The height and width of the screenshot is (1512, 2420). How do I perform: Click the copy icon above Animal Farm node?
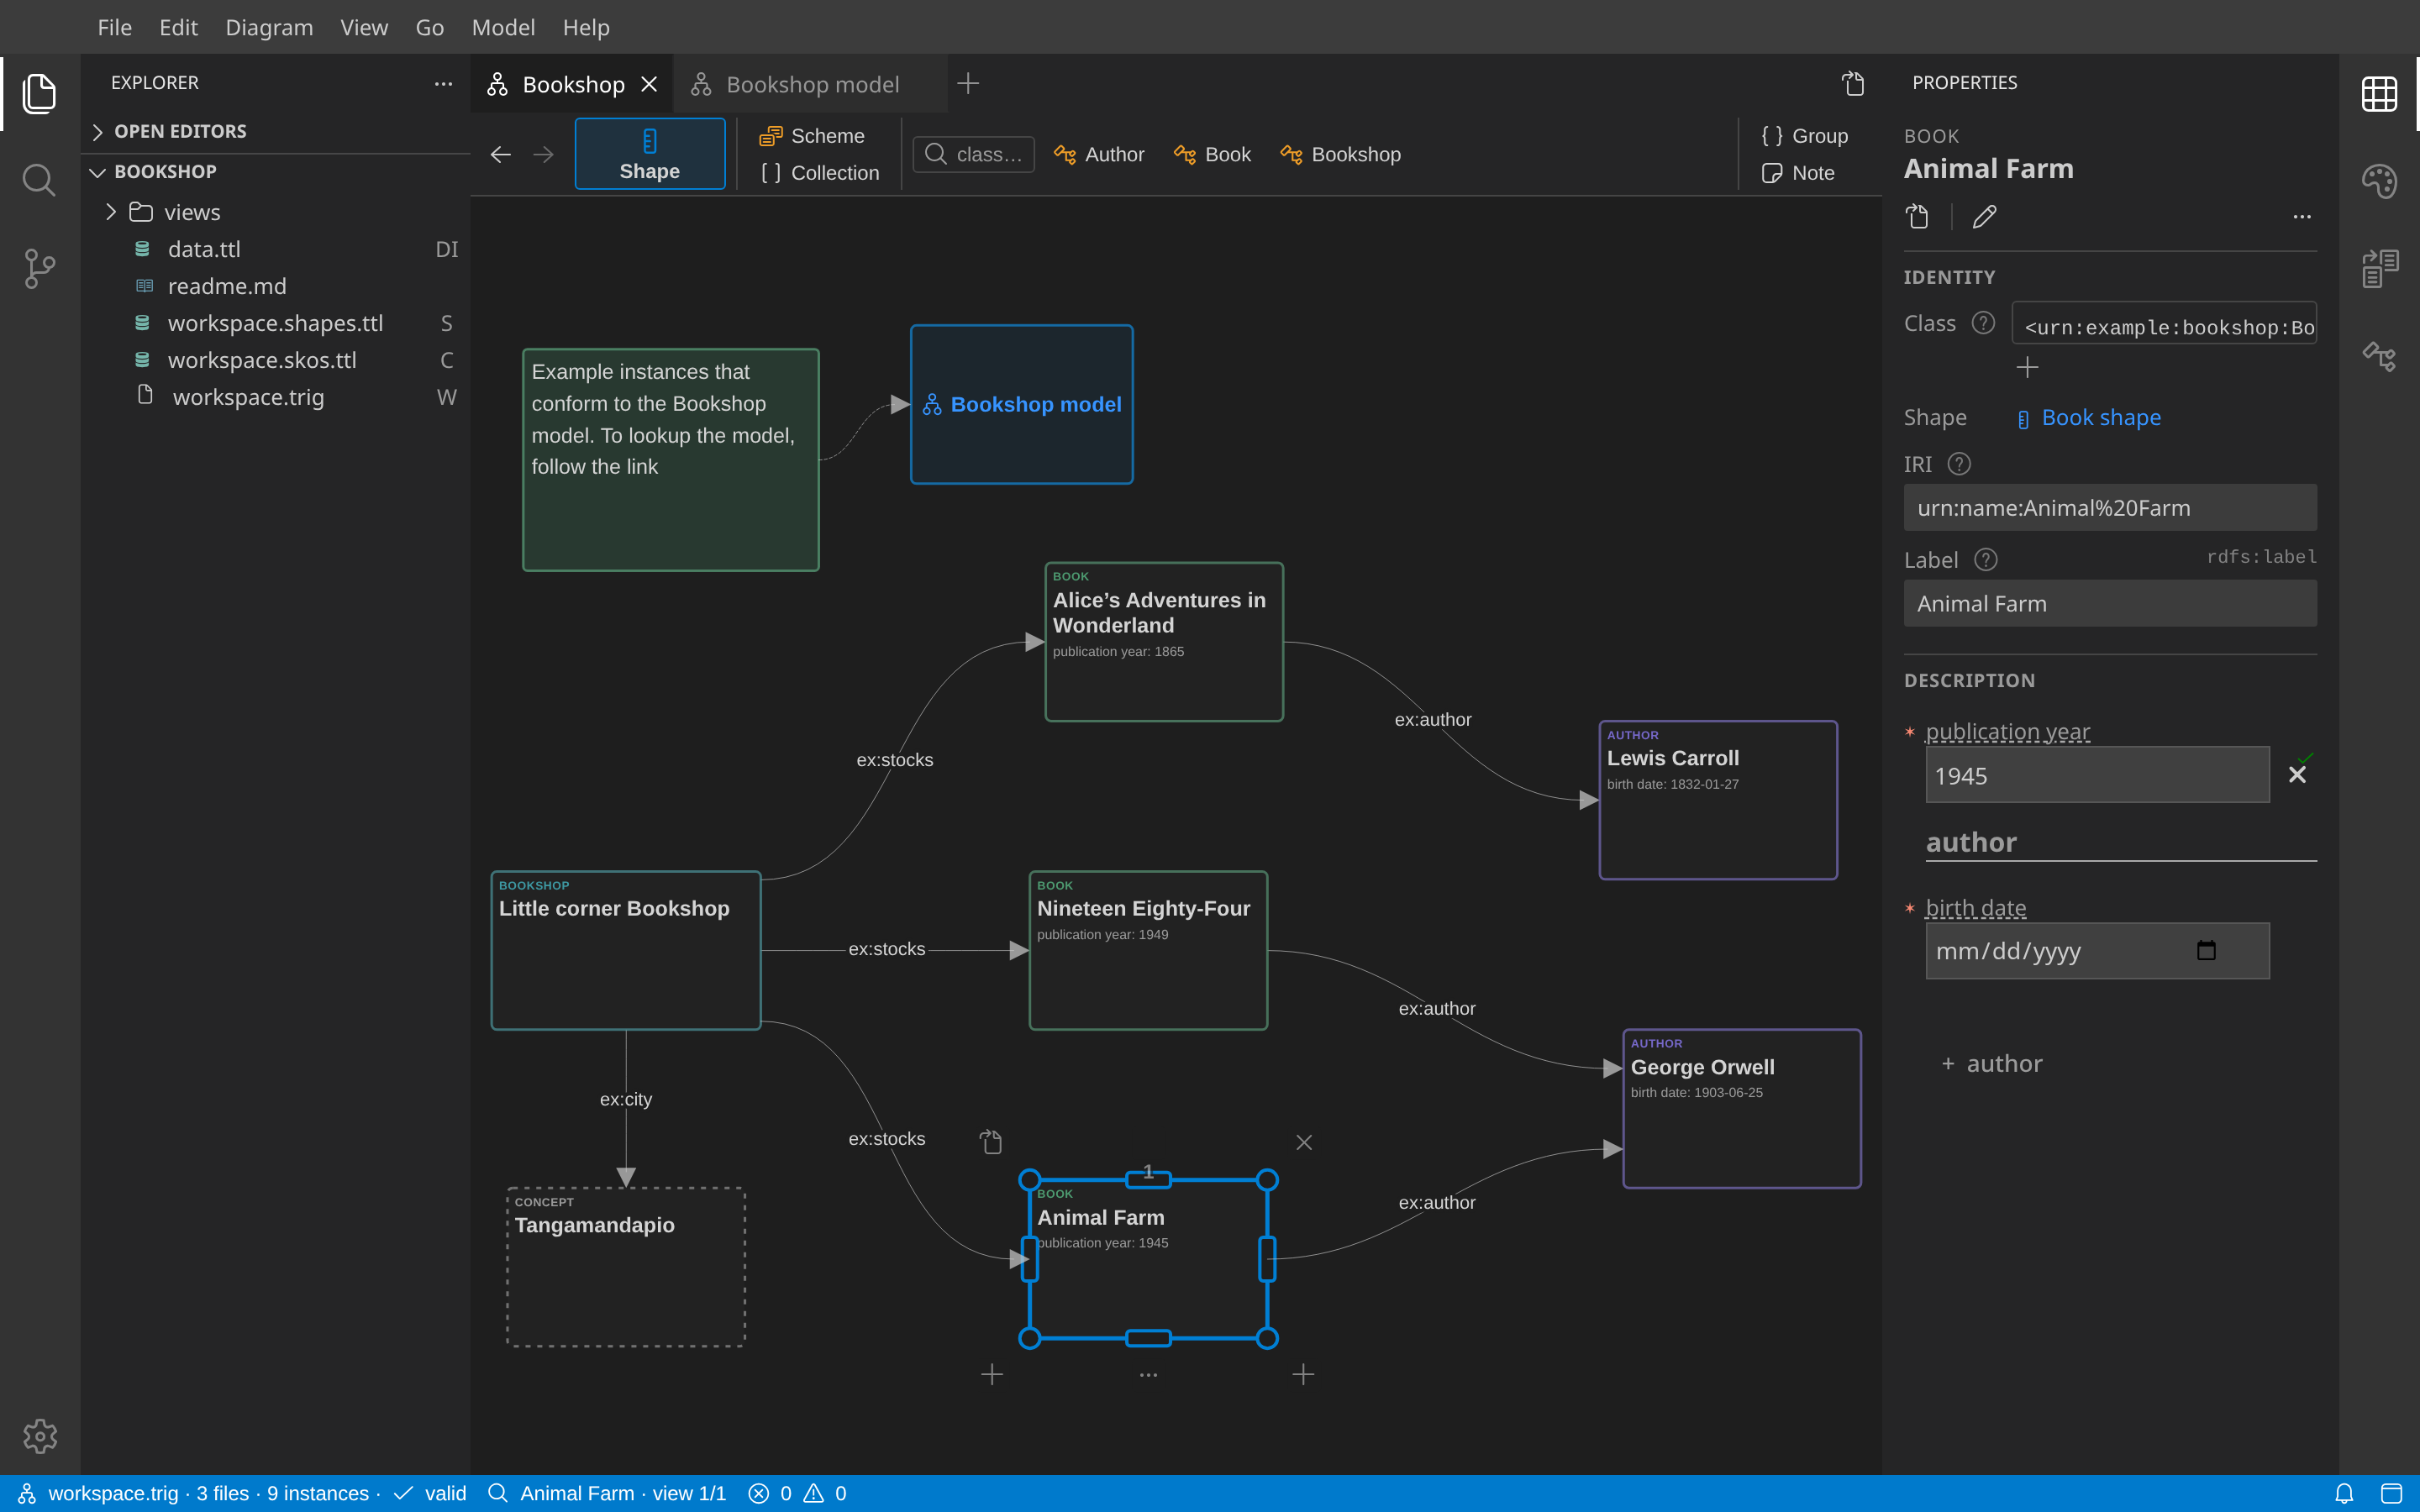coord(990,1142)
